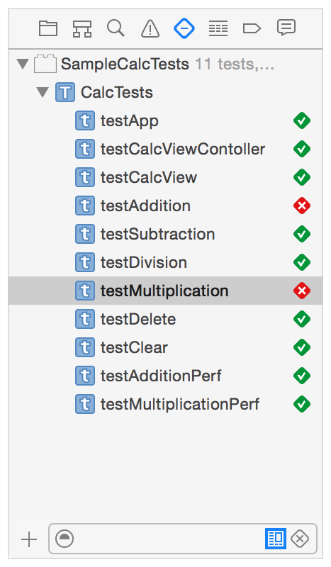This screenshot has width=331, height=567.
Task: Open the Debug navigator lines icon
Action: click(218, 28)
